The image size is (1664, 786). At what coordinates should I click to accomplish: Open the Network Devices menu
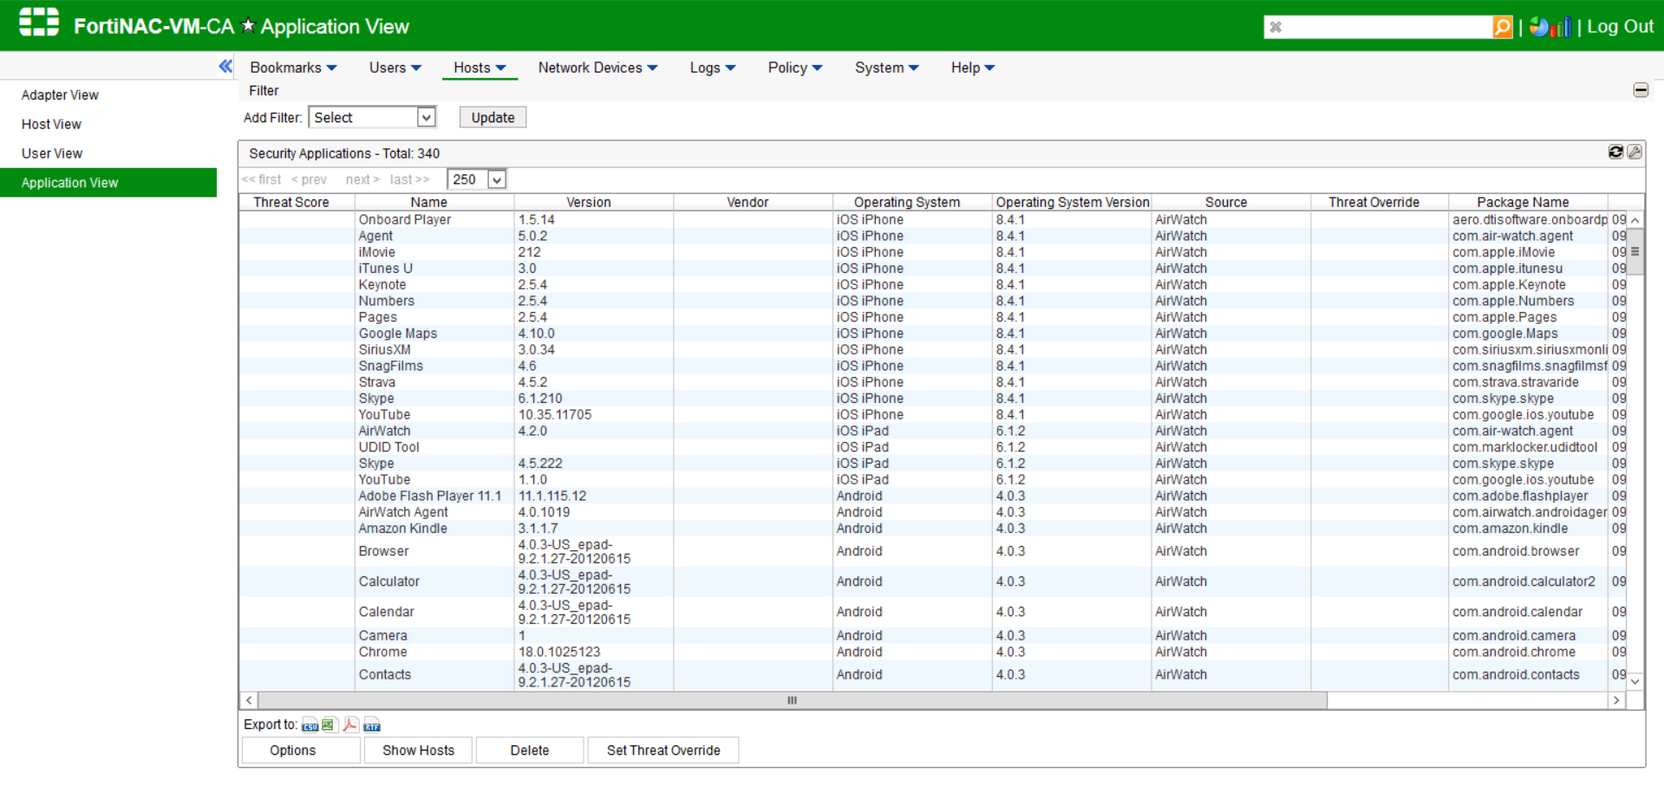(597, 68)
